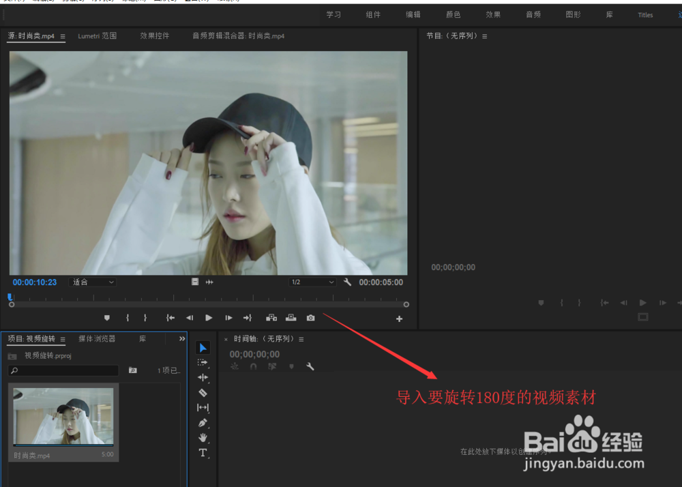Export frame with camera icon
The height and width of the screenshot is (487, 682).
tap(310, 318)
